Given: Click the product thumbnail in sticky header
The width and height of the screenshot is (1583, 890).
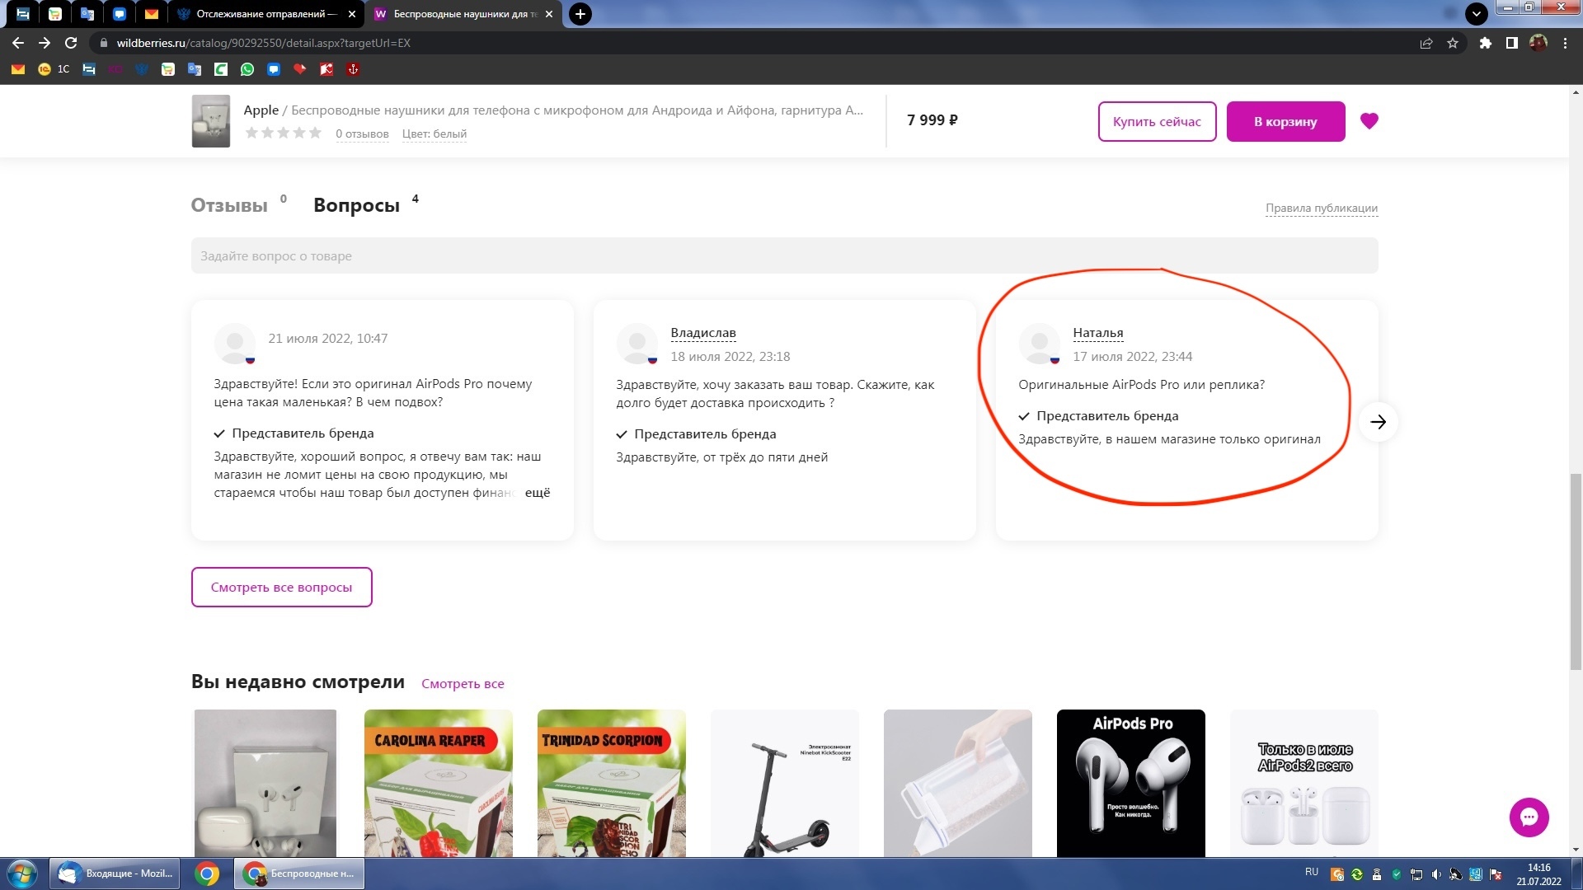Looking at the screenshot, I should (210, 121).
